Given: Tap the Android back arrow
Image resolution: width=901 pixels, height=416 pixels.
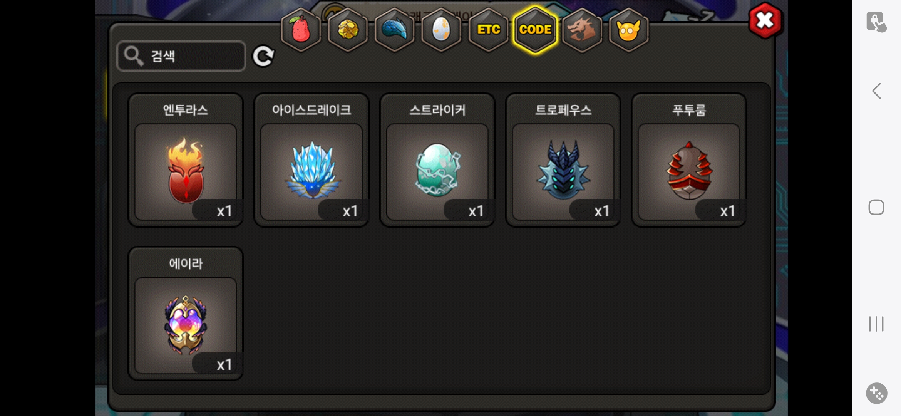Looking at the screenshot, I should coord(876,91).
